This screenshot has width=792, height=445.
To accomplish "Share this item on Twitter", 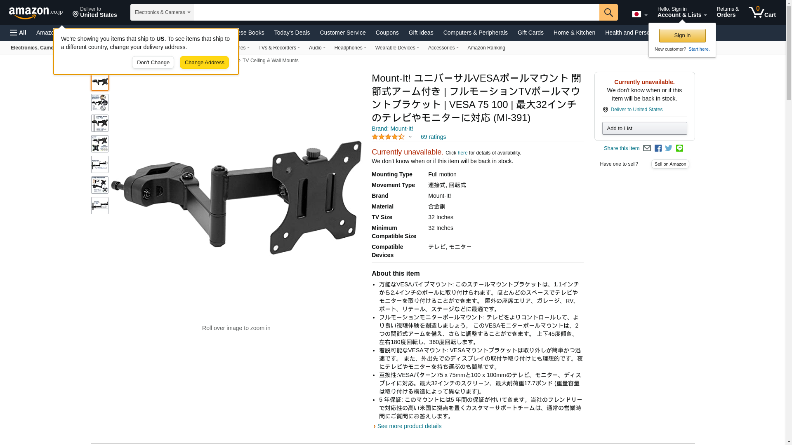I will tap(669, 148).
